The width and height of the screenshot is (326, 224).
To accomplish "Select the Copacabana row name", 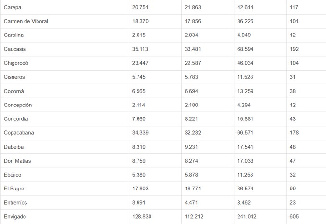I will tap(19, 133).
